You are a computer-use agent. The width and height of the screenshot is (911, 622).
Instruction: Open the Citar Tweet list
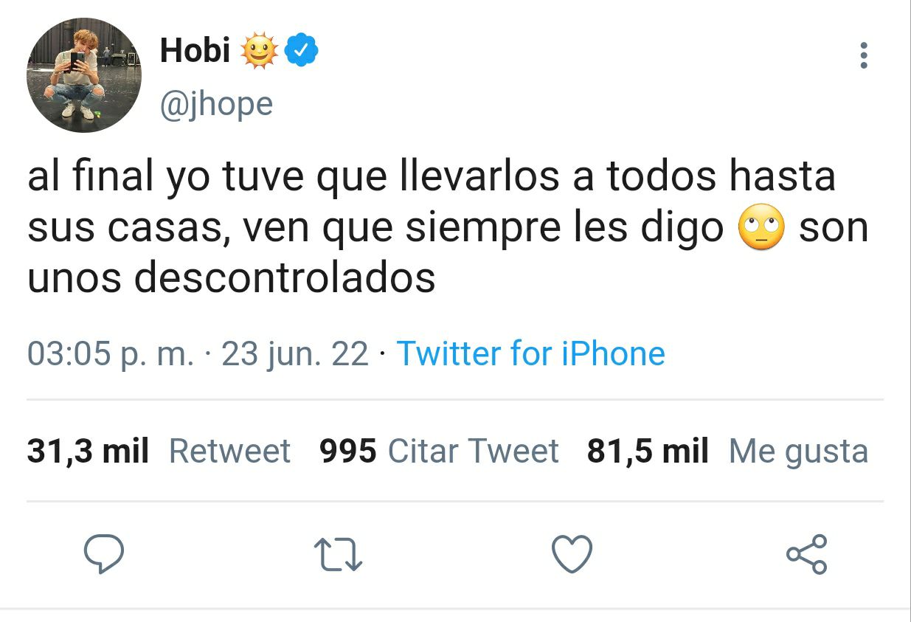pyautogui.click(x=474, y=451)
